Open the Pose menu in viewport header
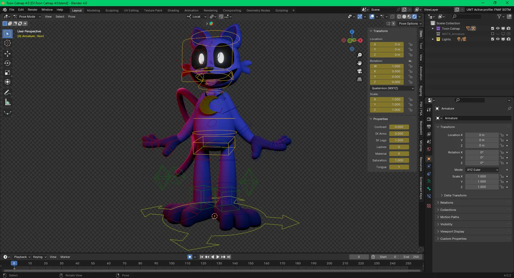The image size is (514, 278). click(x=72, y=17)
